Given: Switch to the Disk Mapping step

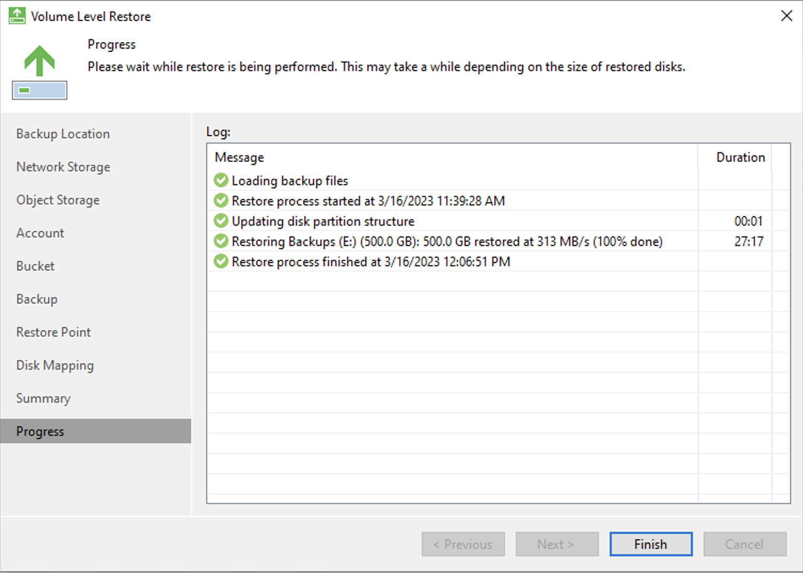Looking at the screenshot, I should coord(55,365).
